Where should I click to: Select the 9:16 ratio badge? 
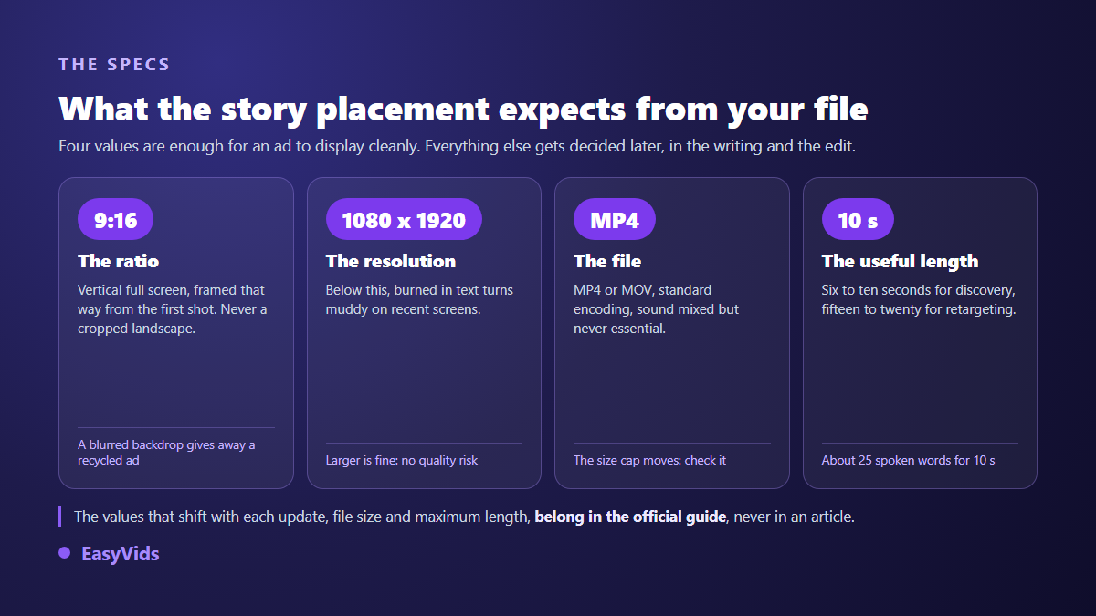tap(115, 219)
